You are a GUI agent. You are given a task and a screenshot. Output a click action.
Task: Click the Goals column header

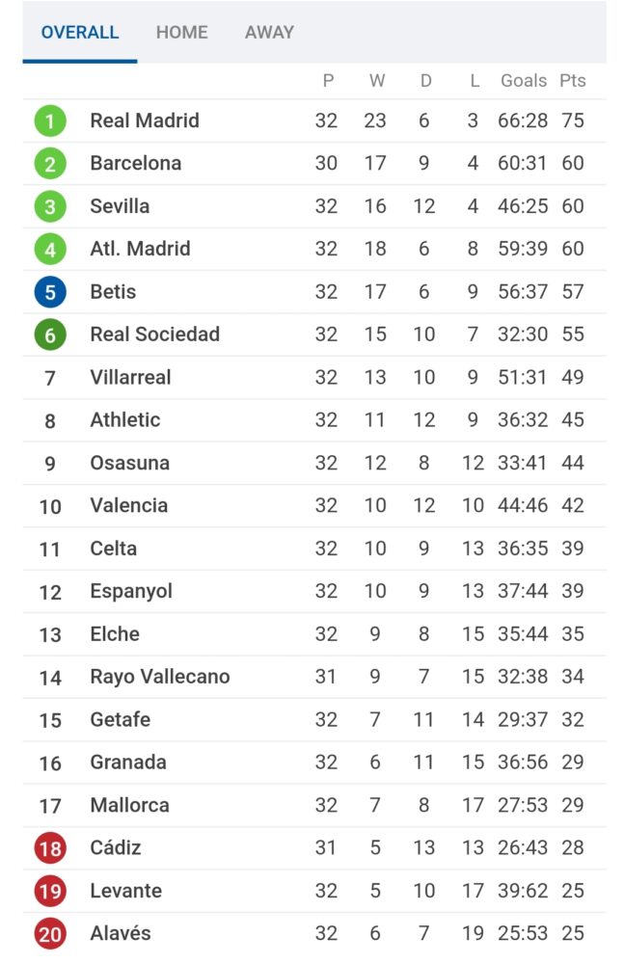click(524, 81)
